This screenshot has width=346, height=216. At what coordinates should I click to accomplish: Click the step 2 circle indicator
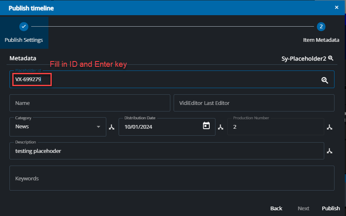pos(321,27)
